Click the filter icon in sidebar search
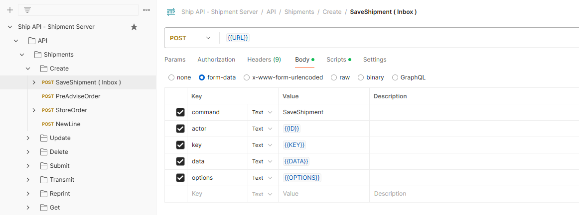This screenshot has height=215, width=579. 27,10
